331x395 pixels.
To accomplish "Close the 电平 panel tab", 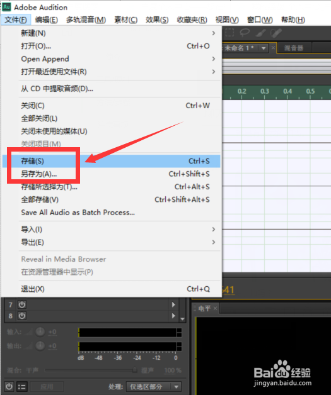I will [215, 308].
